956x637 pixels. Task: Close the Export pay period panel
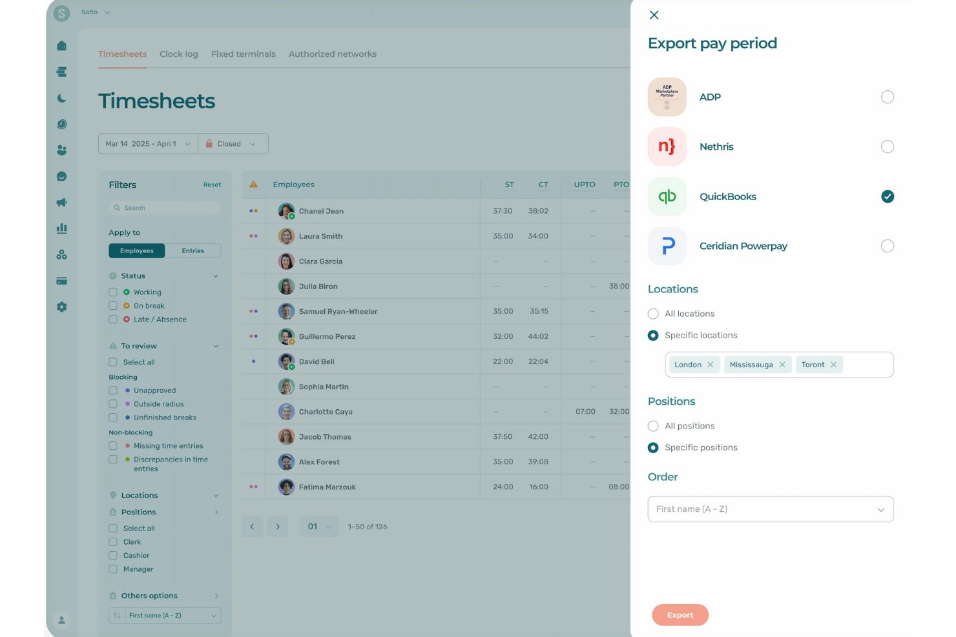[654, 15]
